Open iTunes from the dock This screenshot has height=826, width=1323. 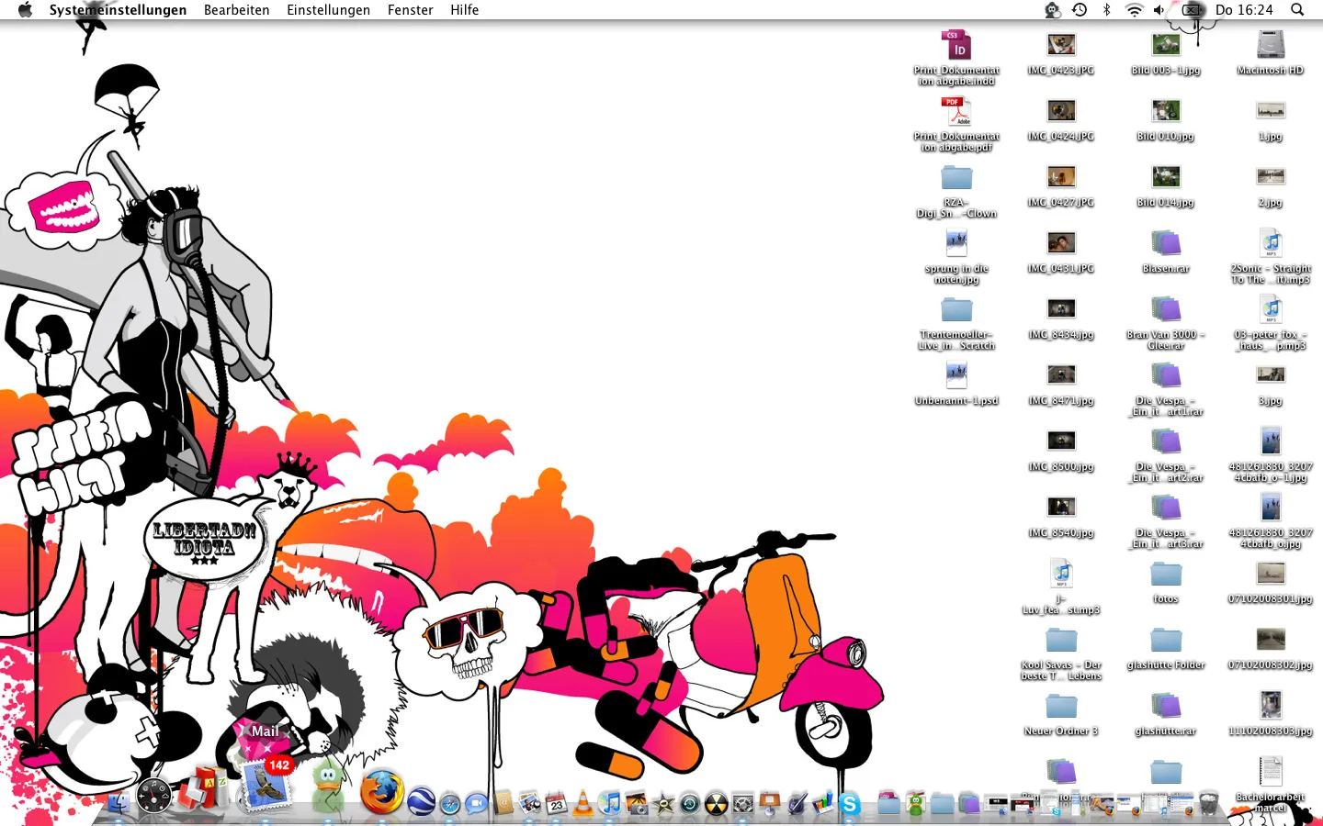click(x=609, y=804)
